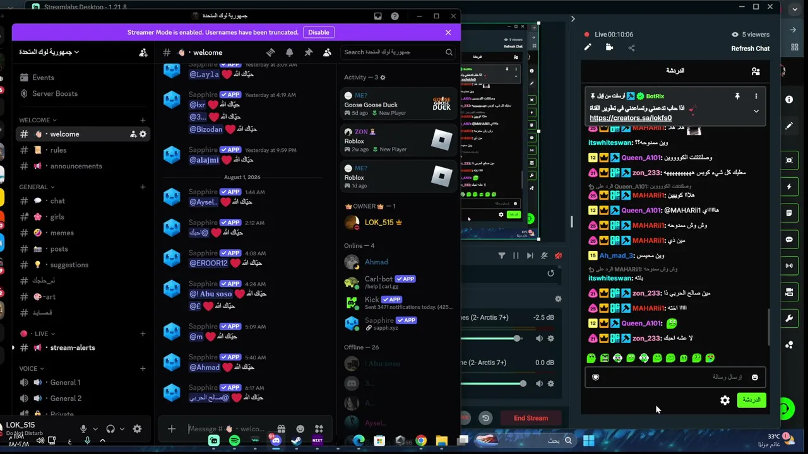Open Discord user settings gear
This screenshot has width=808, height=454.
coord(137,429)
